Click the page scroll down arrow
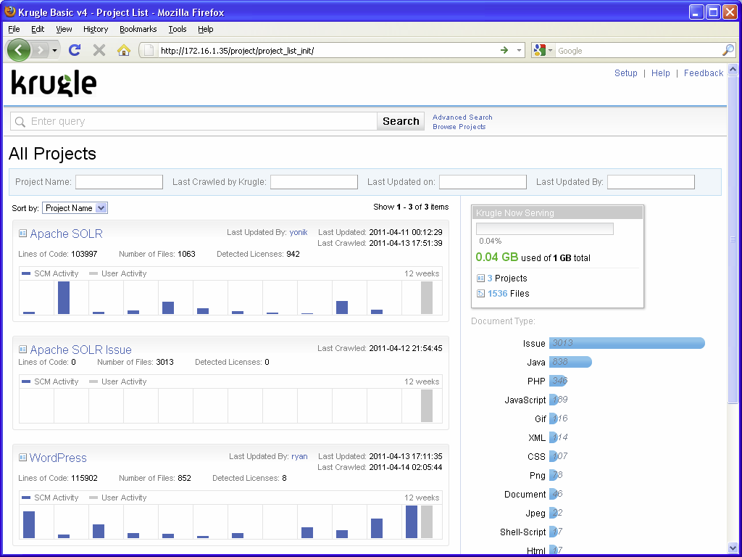This screenshot has width=742, height=557. pos(733,548)
